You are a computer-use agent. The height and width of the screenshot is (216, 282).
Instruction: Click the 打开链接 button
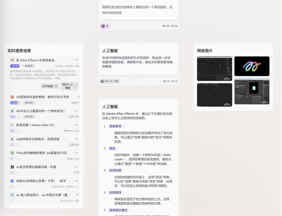coord(50,86)
